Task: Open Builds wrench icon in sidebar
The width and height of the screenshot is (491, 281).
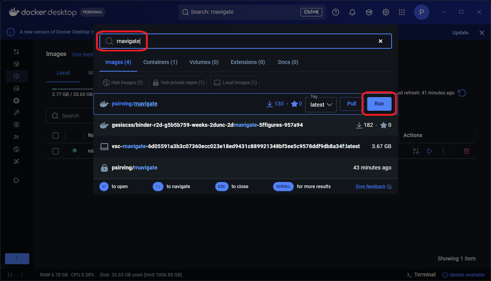Action: coord(16,113)
